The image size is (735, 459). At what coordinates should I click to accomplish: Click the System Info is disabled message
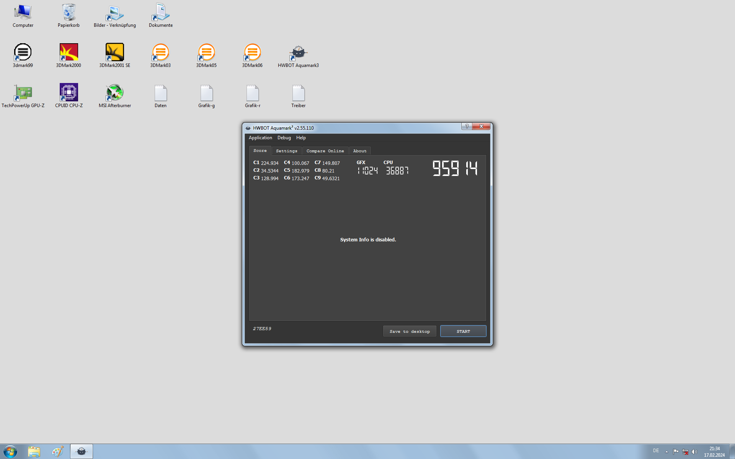click(x=368, y=240)
